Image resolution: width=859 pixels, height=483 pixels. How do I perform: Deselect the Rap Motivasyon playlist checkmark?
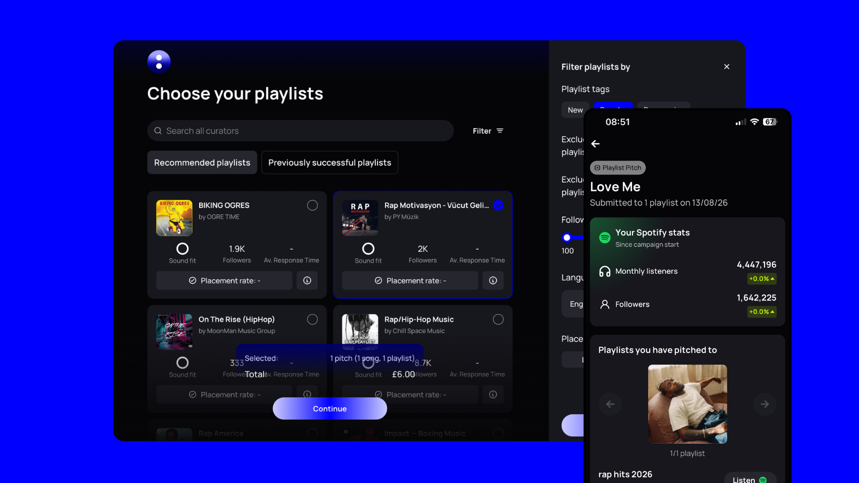click(498, 206)
